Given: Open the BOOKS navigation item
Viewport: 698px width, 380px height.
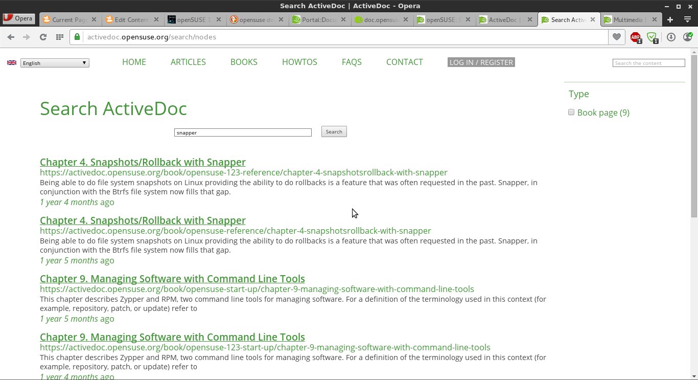Looking at the screenshot, I should click(x=244, y=62).
